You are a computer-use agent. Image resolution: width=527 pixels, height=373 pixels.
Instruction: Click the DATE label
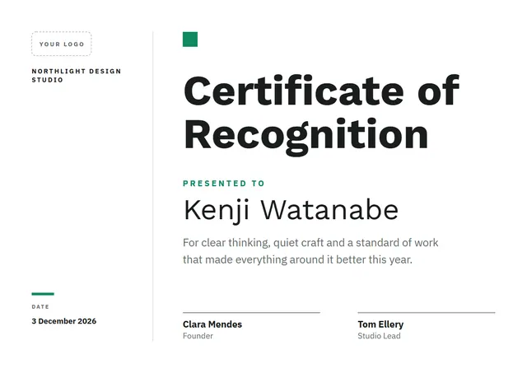click(40, 307)
